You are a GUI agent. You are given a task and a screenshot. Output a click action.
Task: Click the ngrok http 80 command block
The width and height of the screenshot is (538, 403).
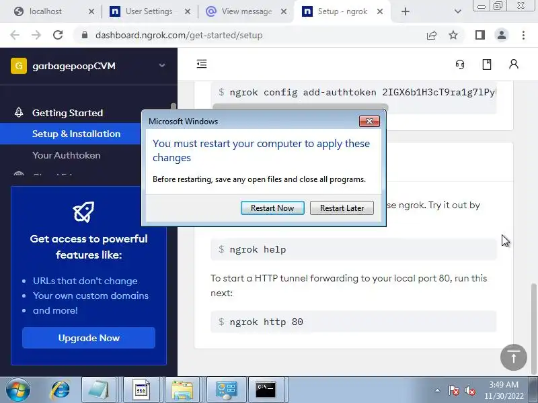tap(354, 322)
